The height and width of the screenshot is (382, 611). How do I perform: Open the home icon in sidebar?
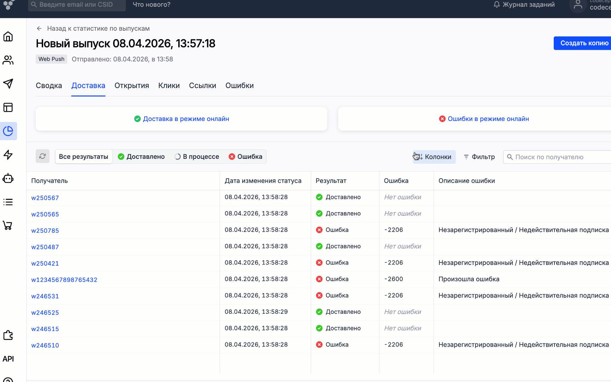pyautogui.click(x=8, y=37)
